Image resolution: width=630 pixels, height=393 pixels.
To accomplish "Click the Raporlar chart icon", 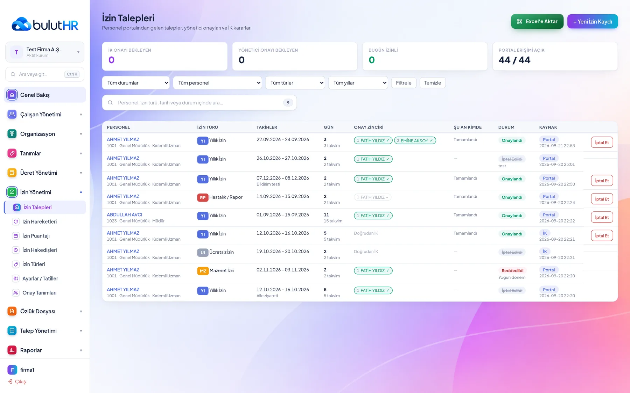I will pos(12,350).
